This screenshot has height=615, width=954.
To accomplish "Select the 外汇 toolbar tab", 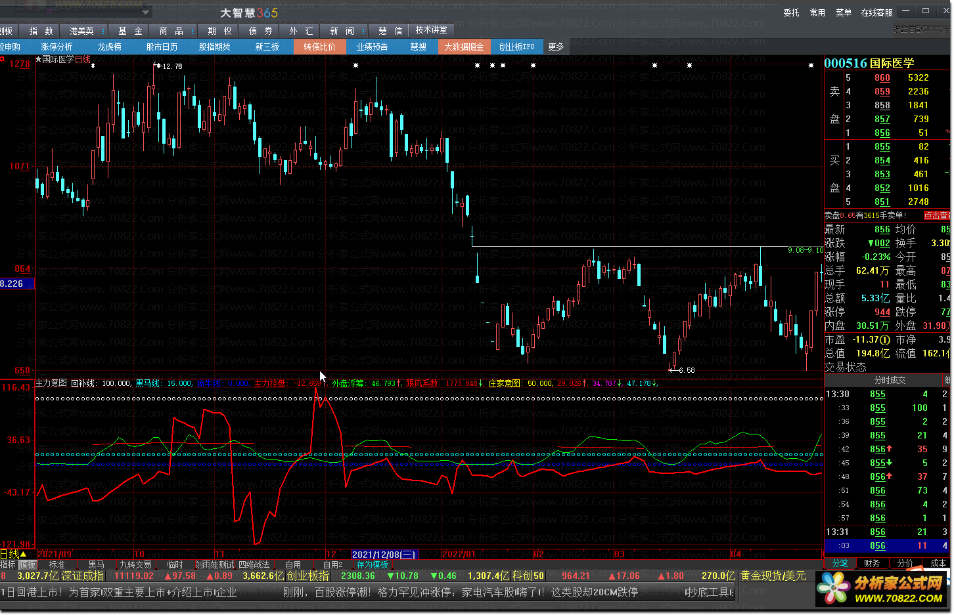I will (301, 31).
